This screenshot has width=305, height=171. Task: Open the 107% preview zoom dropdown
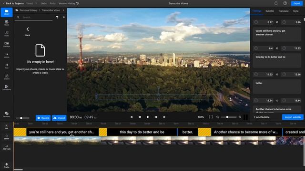201,117
